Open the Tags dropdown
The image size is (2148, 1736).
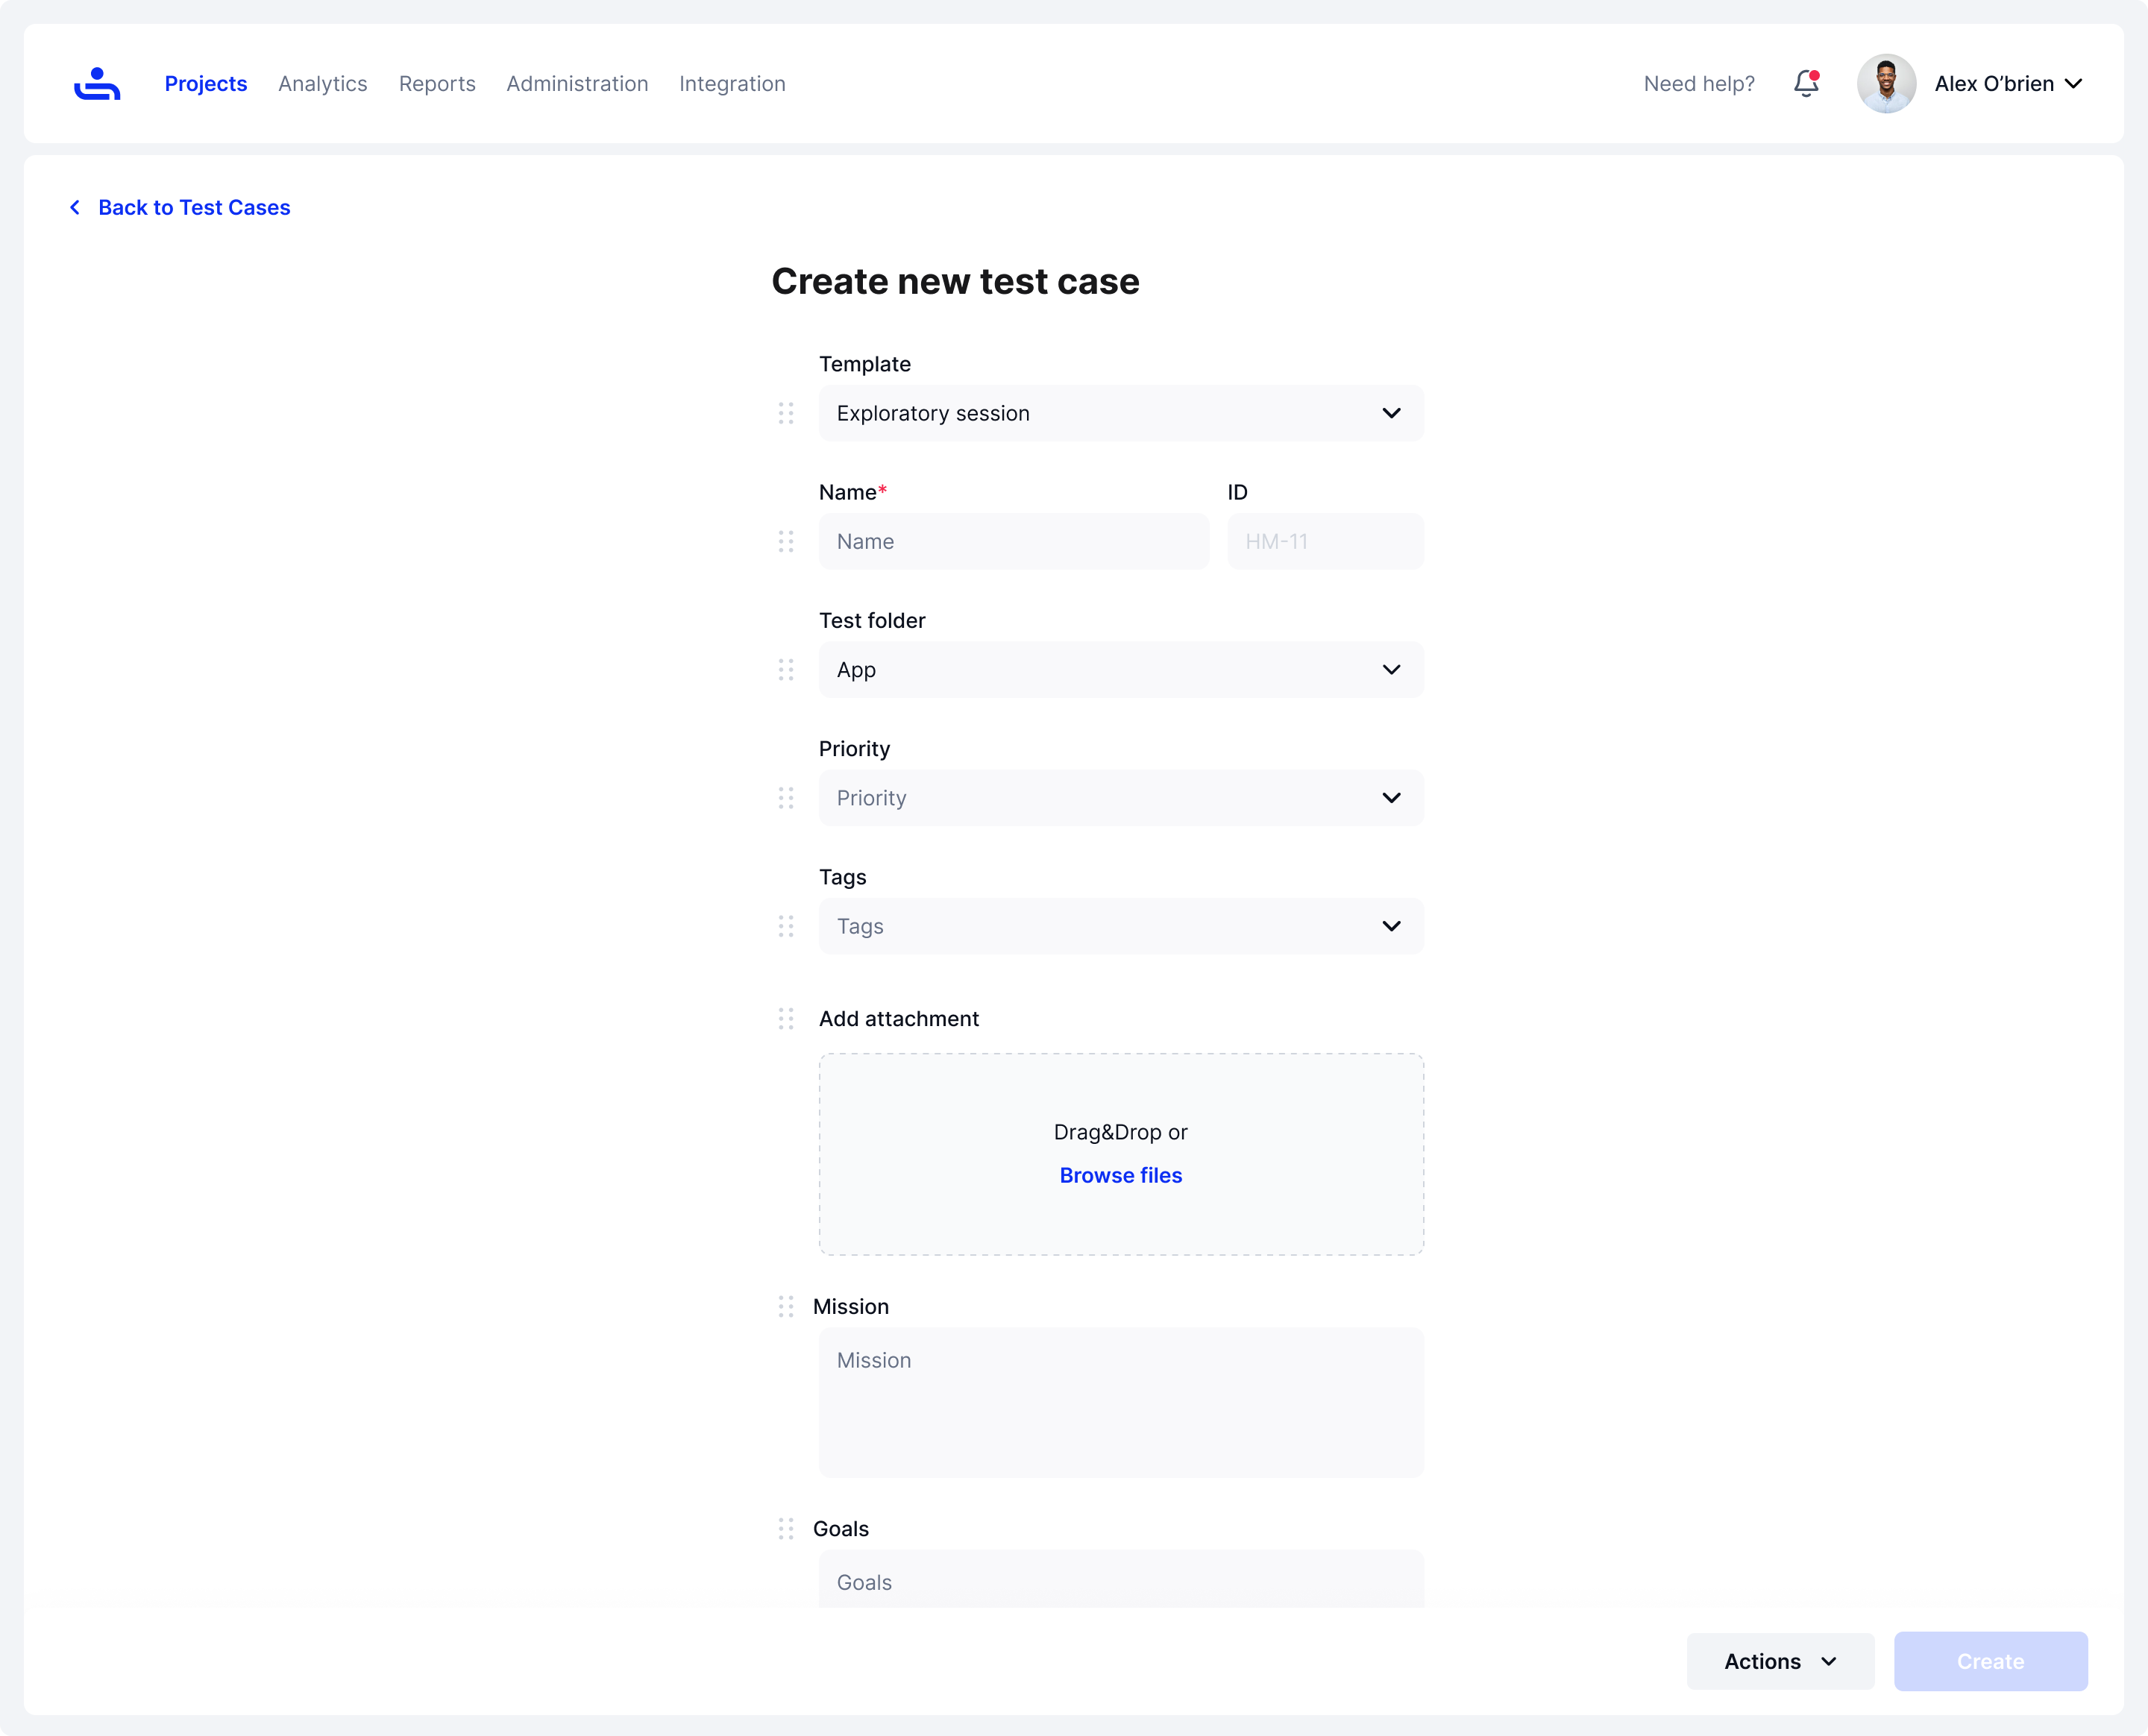tap(1120, 926)
